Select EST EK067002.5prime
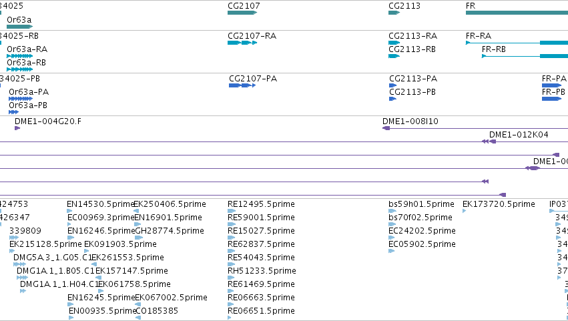 [137, 304]
